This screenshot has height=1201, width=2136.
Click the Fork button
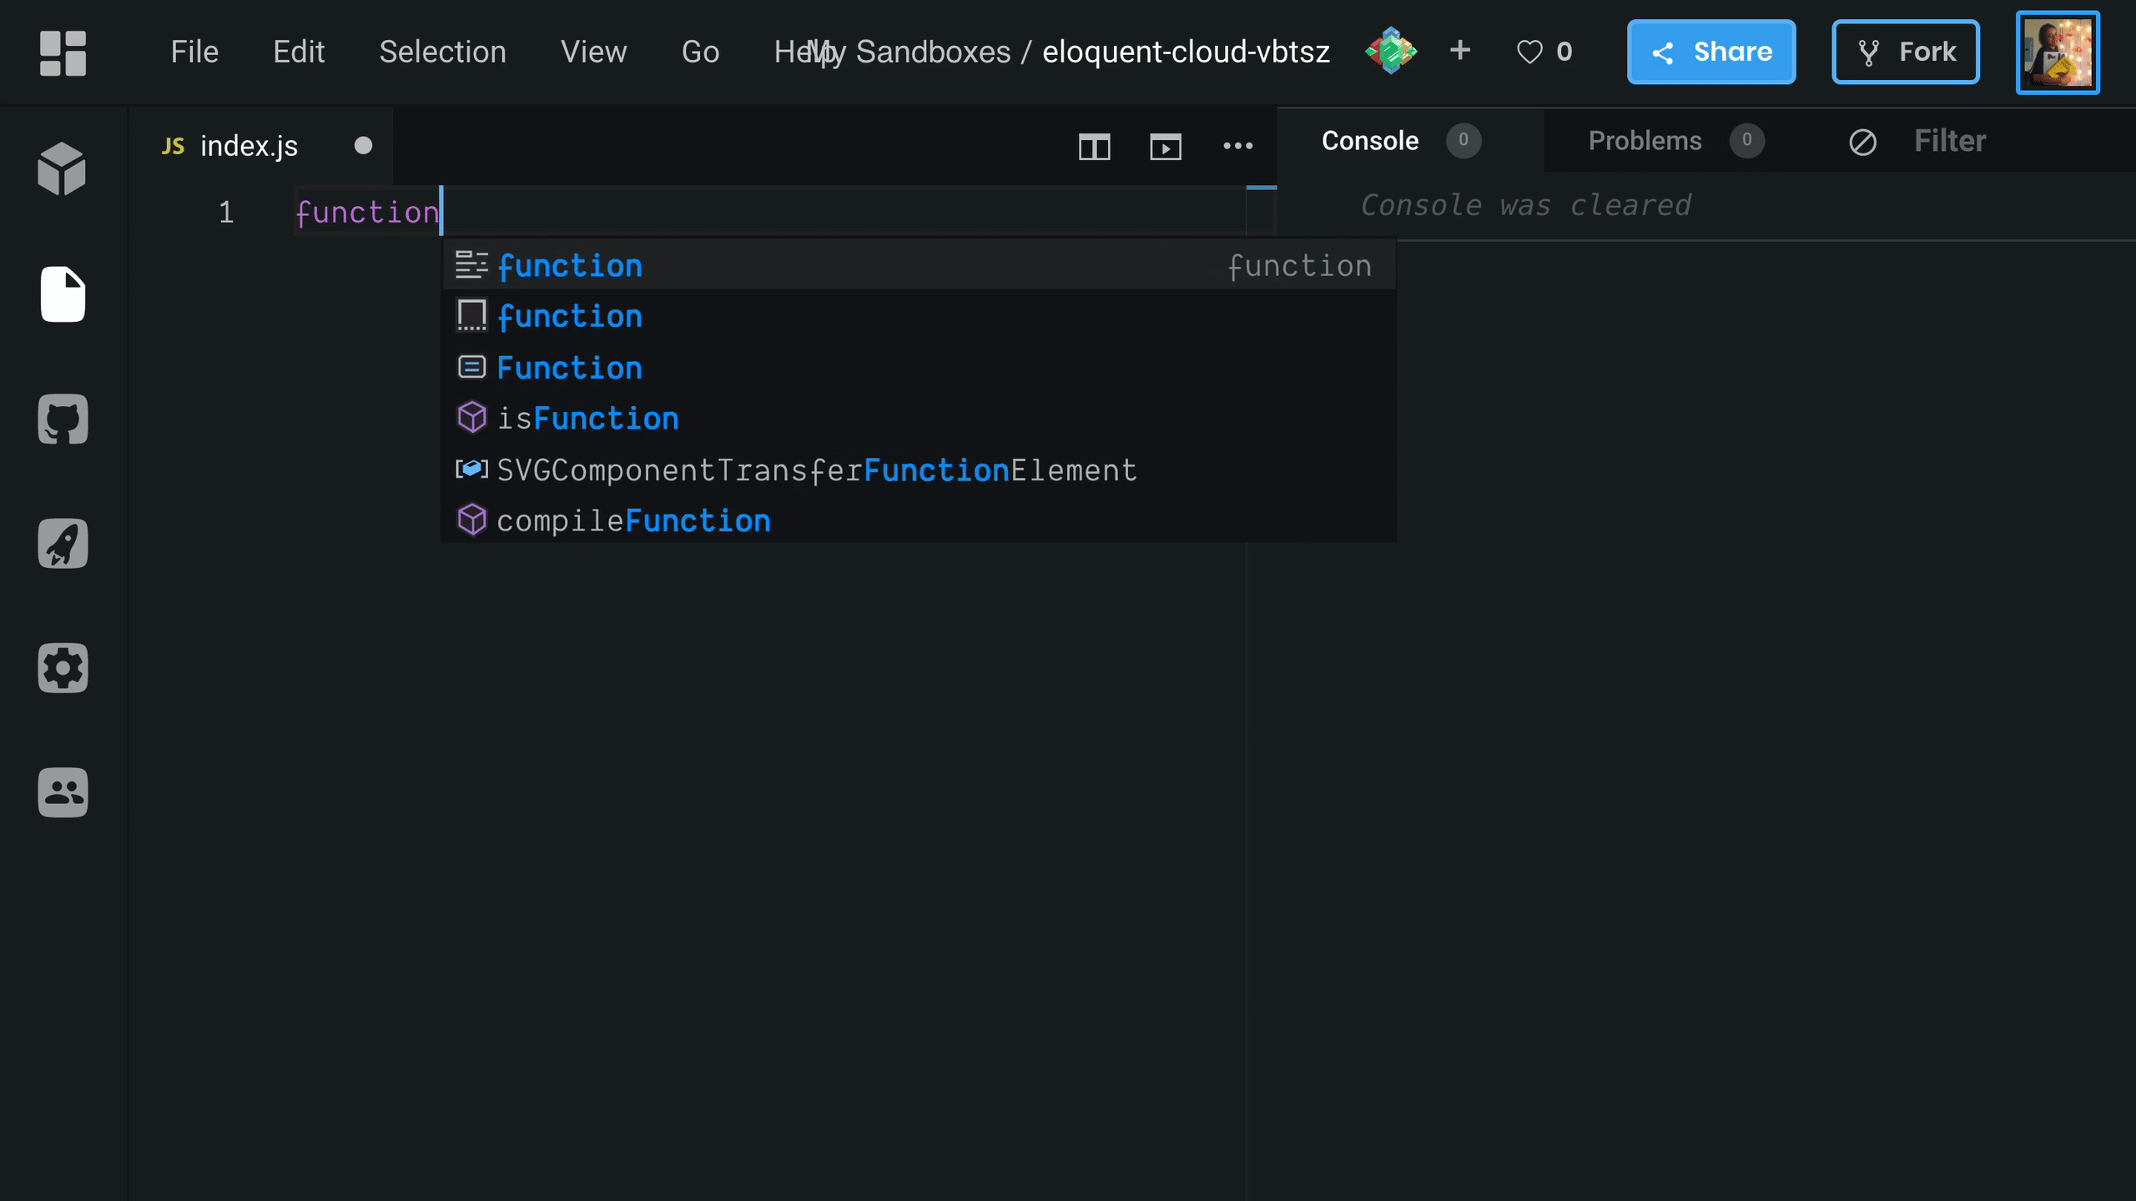1906,52
